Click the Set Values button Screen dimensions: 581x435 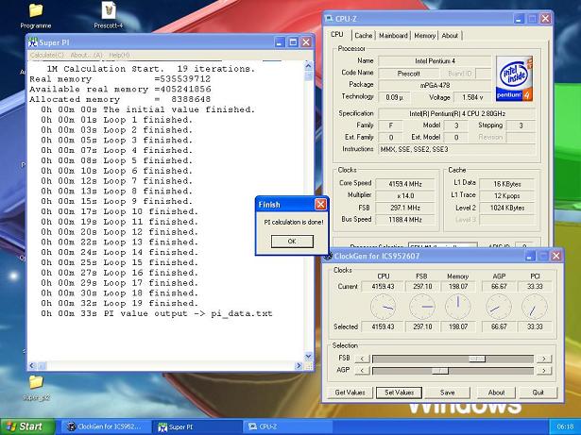[398, 393]
